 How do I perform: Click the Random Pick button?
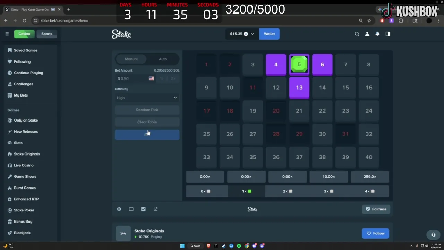pyautogui.click(x=147, y=110)
